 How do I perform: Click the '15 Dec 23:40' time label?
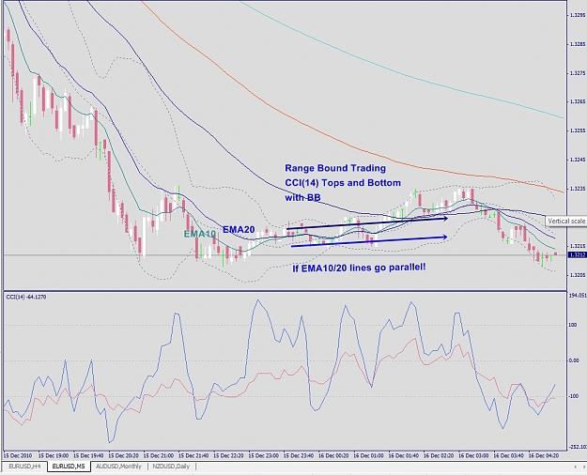pos(299,456)
